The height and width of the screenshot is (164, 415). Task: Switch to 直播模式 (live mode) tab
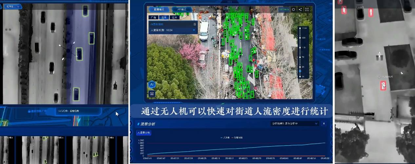[x=159, y=9]
